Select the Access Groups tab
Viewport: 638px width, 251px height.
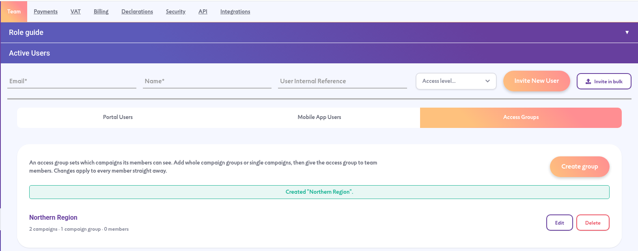(521, 117)
